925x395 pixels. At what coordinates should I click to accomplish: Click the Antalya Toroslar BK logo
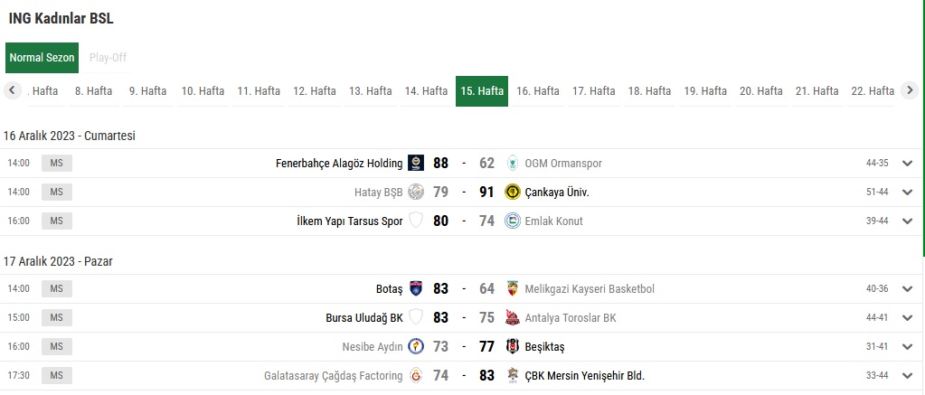pyautogui.click(x=513, y=318)
